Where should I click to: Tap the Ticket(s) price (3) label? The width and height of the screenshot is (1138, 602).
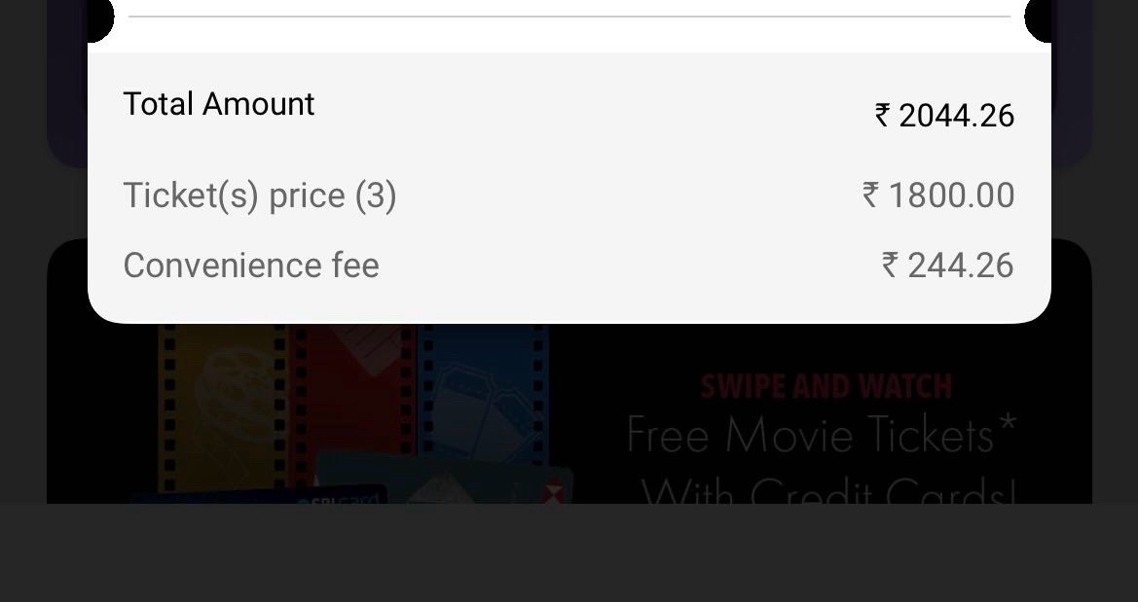(x=260, y=195)
